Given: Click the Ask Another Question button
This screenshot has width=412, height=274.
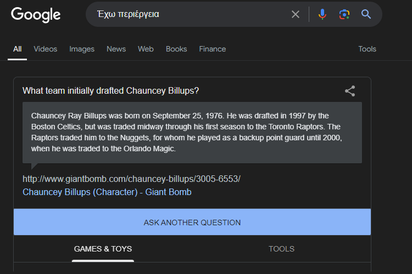Looking at the screenshot, I should pyautogui.click(x=192, y=222).
